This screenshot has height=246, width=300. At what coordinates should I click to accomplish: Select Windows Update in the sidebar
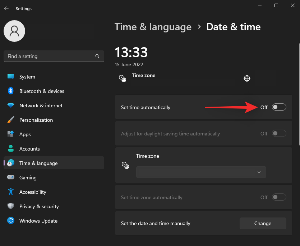[x=38, y=221]
